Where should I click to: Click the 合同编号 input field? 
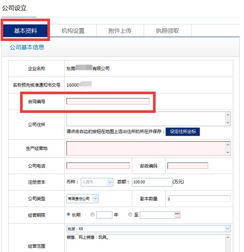[x=108, y=101]
